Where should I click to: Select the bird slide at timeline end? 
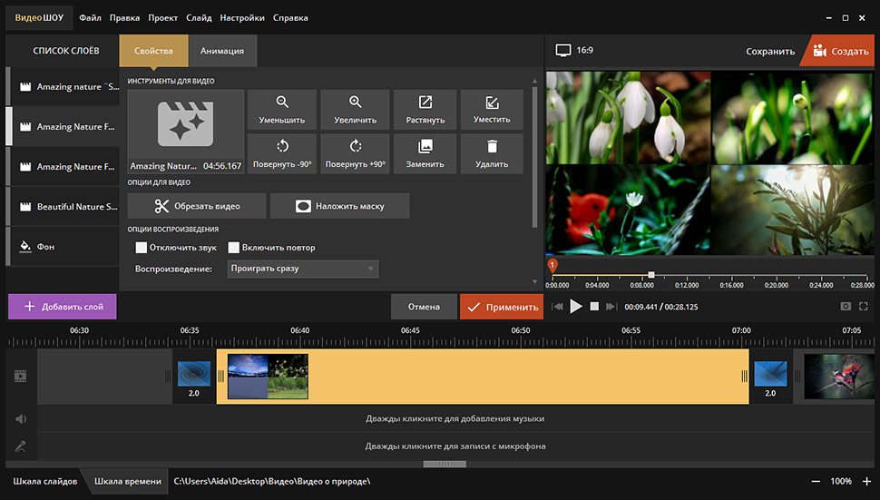(x=839, y=377)
